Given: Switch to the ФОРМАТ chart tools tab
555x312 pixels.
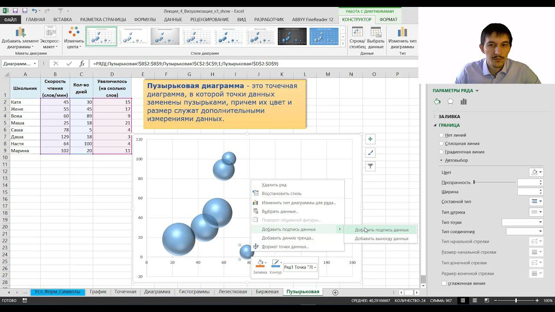Looking at the screenshot, I should point(388,19).
